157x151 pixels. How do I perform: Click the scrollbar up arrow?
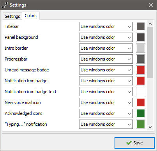coord(150,24)
